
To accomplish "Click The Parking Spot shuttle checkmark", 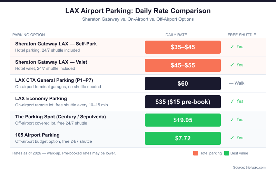I will (x=232, y=120).
